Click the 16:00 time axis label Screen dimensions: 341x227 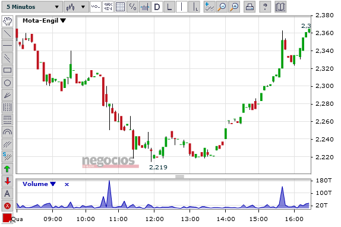pos(294,219)
